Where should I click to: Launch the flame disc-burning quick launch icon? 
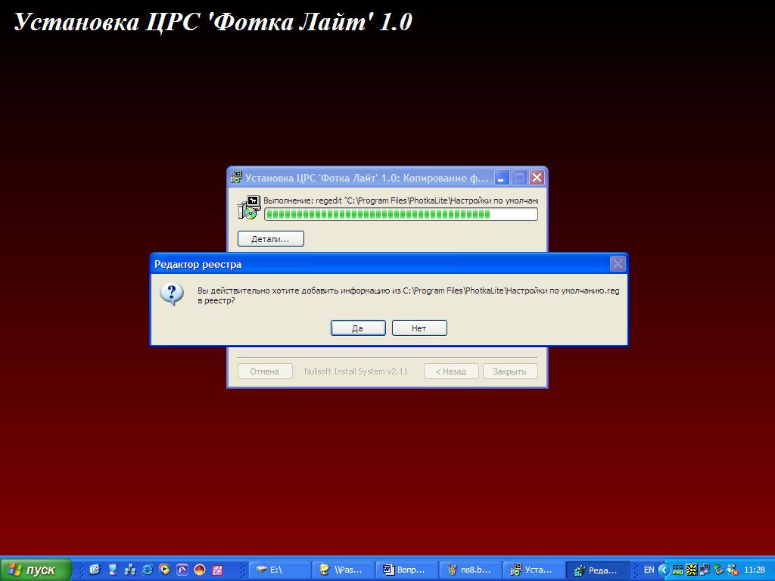pos(200,570)
